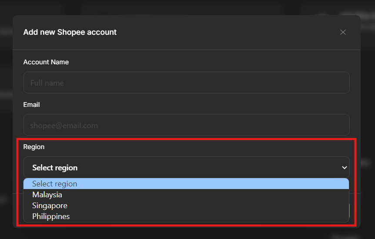Click the 'Full name' placeholder text

click(x=47, y=83)
